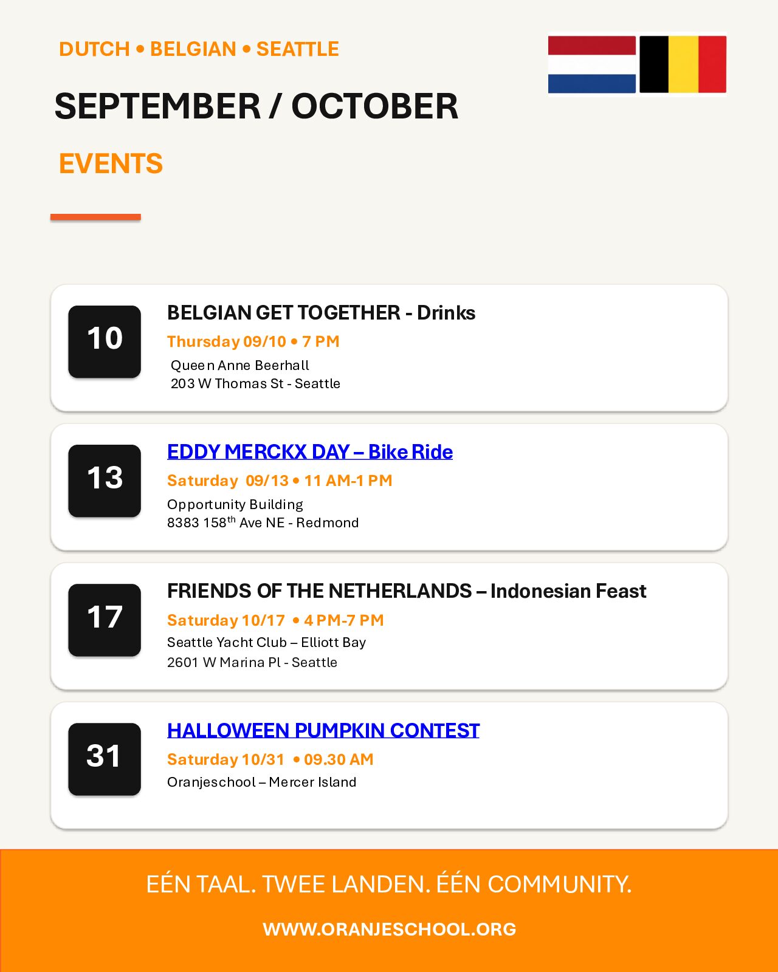The image size is (778, 972).
Task: Click the Belgian flag image
Action: click(683, 64)
